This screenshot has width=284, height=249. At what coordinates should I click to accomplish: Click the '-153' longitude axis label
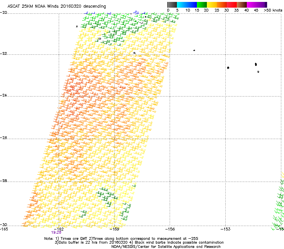tap(225, 229)
